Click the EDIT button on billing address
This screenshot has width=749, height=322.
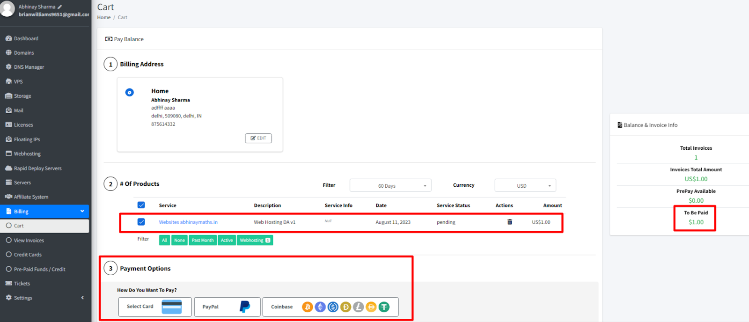(x=258, y=138)
